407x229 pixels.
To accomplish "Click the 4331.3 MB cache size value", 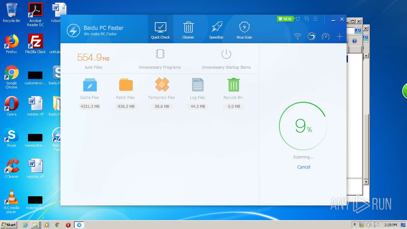I will point(90,107).
